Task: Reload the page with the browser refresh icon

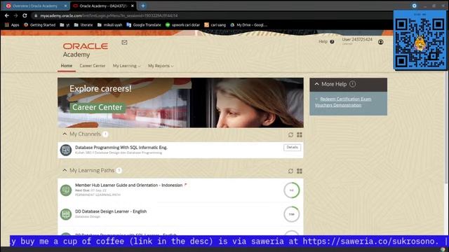Action: [25, 15]
